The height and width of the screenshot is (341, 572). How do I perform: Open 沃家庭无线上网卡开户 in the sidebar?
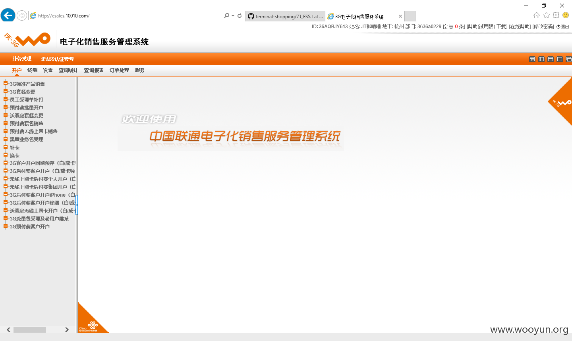(x=43, y=211)
